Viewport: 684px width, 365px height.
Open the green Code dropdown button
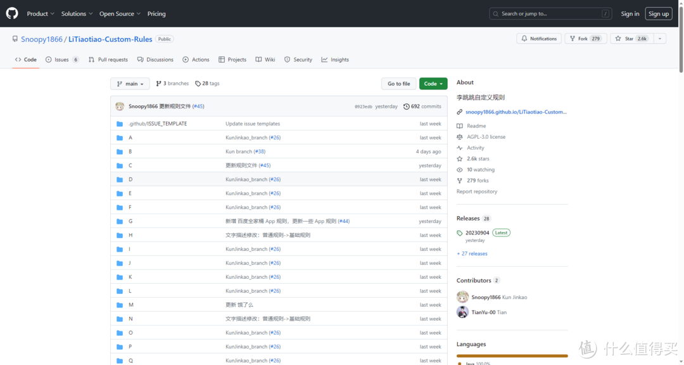pos(433,84)
